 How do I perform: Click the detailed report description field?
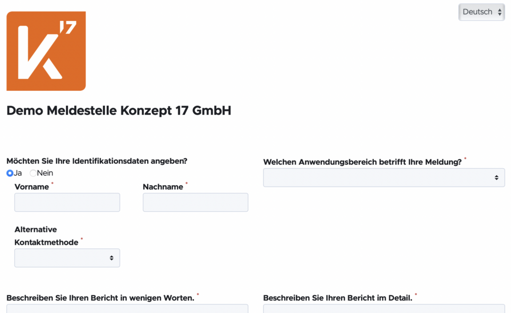click(383, 309)
